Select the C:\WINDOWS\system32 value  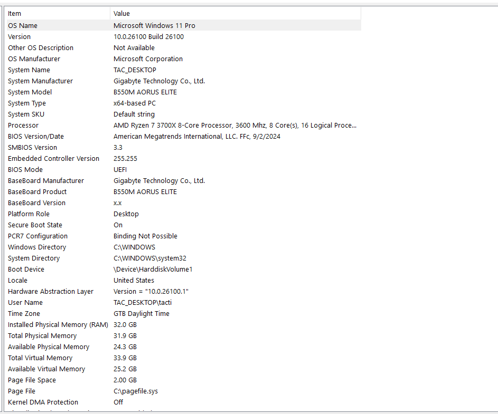point(150,258)
